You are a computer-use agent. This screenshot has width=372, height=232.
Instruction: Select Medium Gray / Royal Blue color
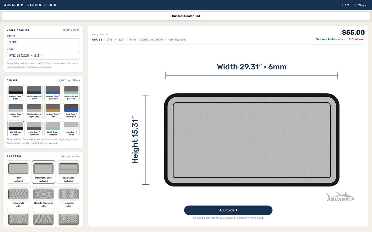(x=53, y=93)
